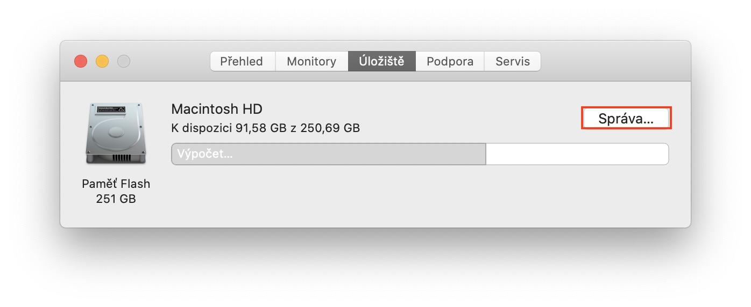Screen dimensions: 751x307
Task: Open the Monitory tab
Action: click(x=311, y=61)
